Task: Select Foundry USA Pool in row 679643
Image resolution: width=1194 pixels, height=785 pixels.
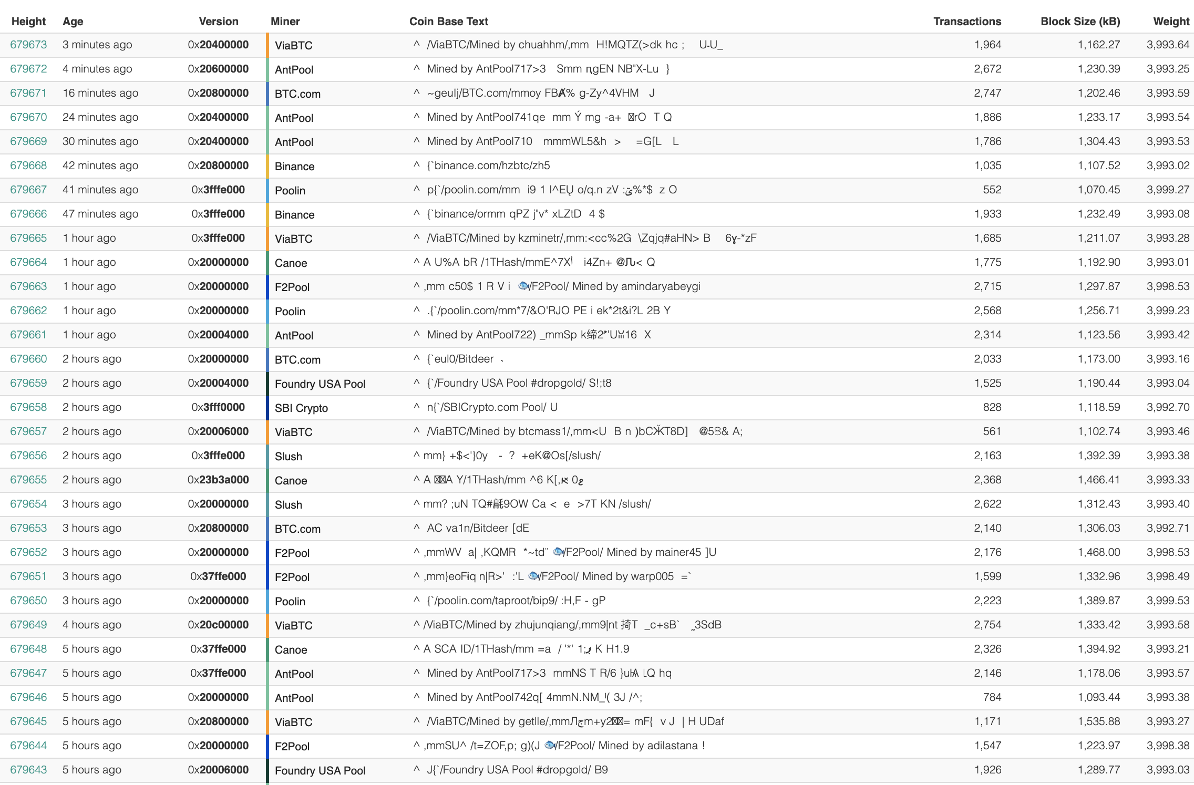Action: [320, 771]
